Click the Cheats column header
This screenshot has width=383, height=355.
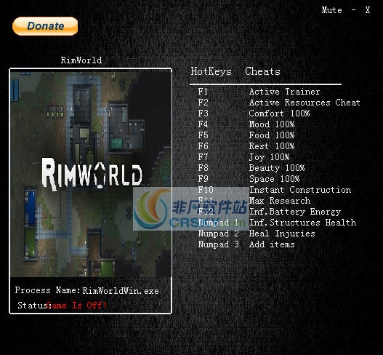pos(262,71)
